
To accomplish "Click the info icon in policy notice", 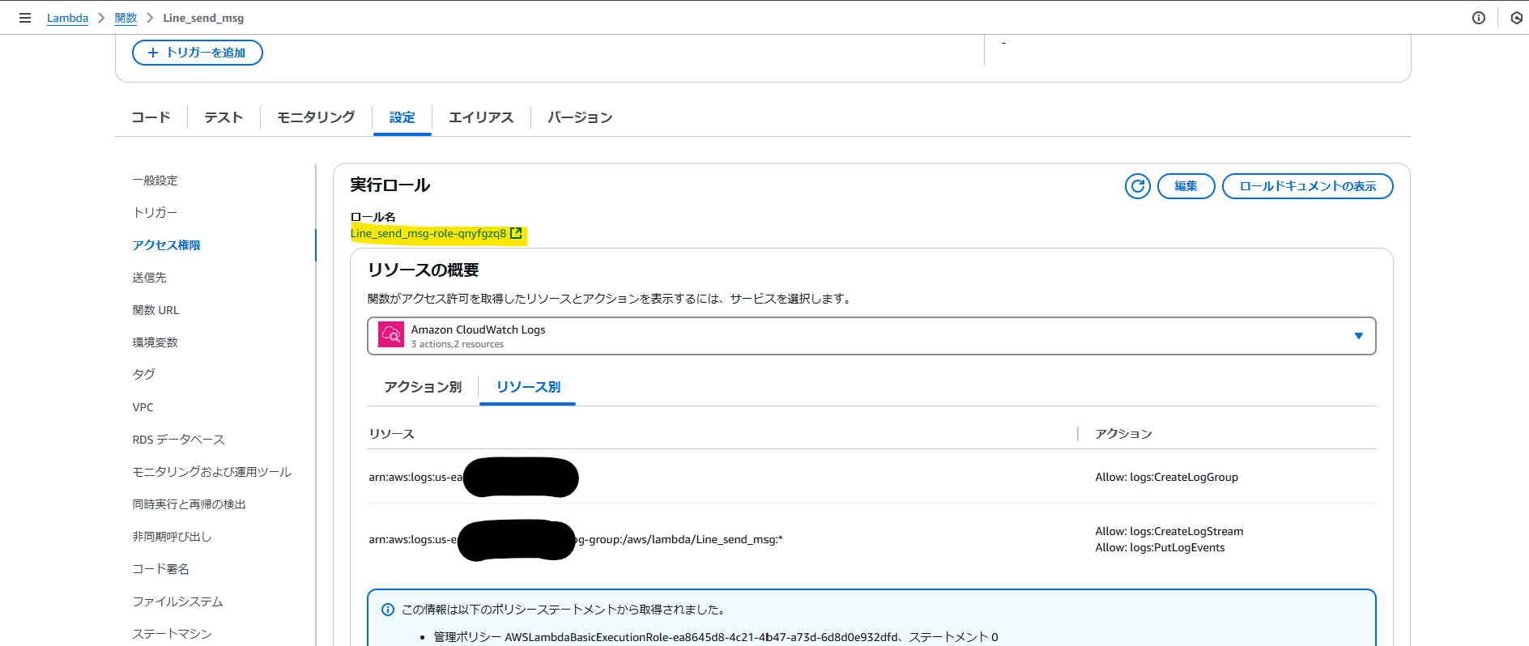I will click(388, 610).
